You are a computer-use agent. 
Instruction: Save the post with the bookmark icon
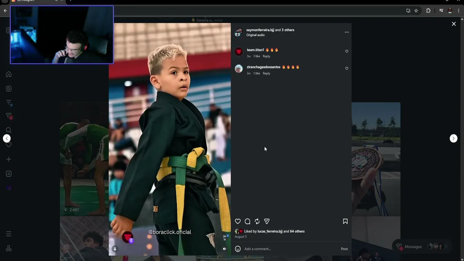pyautogui.click(x=345, y=221)
